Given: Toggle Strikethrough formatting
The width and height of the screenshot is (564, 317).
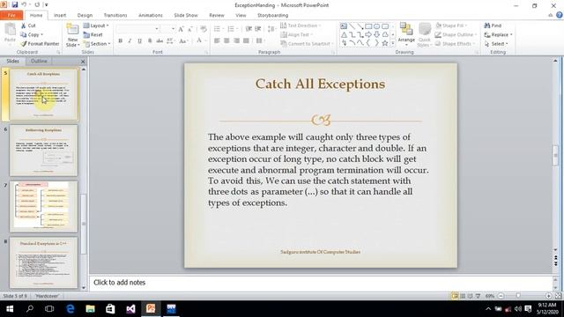Looking at the screenshot, I should (160, 41).
